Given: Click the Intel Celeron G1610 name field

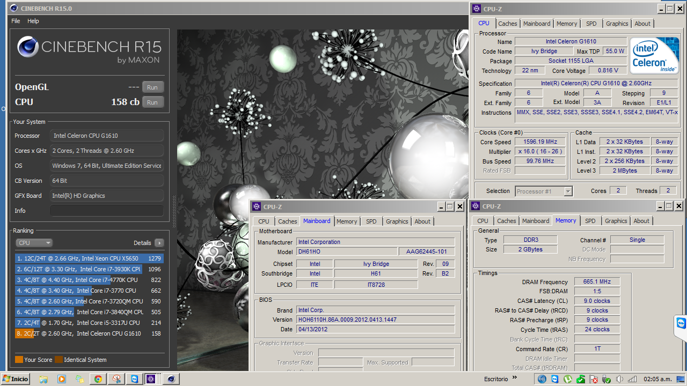Looking at the screenshot, I should coord(571,41).
